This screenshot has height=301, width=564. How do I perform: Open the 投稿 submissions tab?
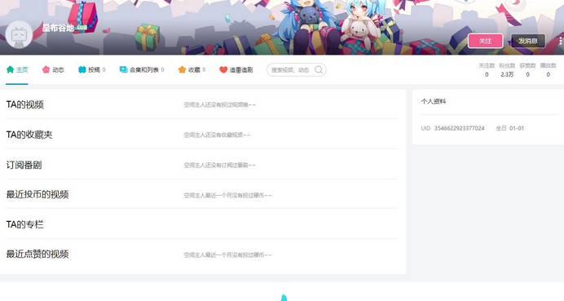(x=92, y=70)
